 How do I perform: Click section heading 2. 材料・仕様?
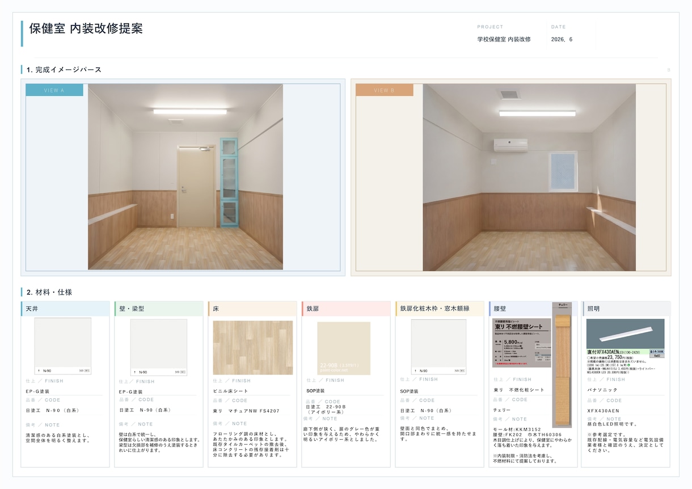[x=49, y=292]
